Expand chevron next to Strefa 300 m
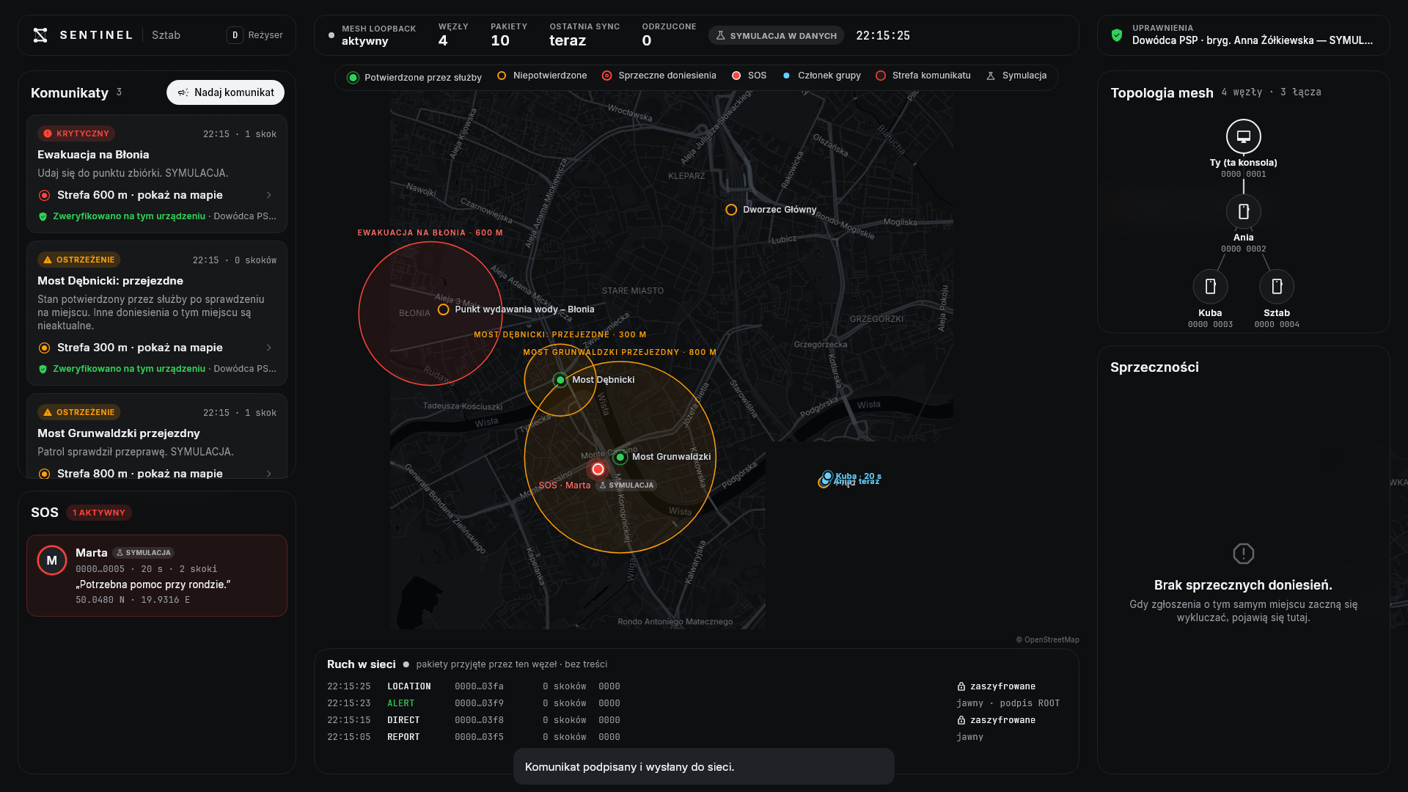This screenshot has height=792, width=1408. tap(269, 348)
